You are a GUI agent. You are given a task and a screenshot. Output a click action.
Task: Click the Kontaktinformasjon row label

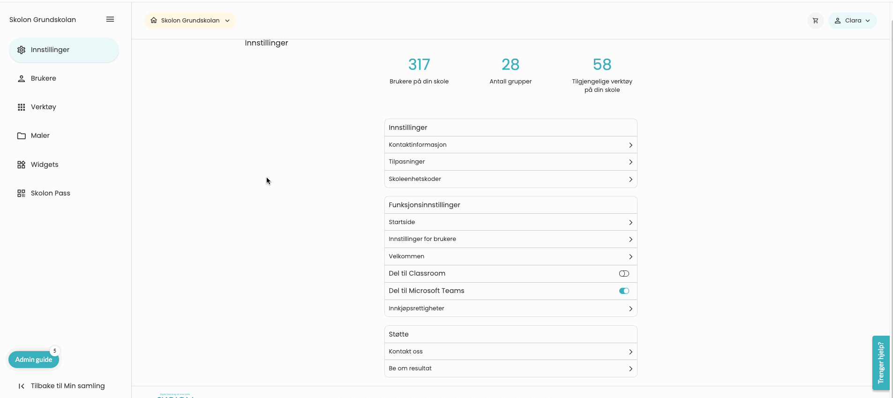pyautogui.click(x=417, y=145)
